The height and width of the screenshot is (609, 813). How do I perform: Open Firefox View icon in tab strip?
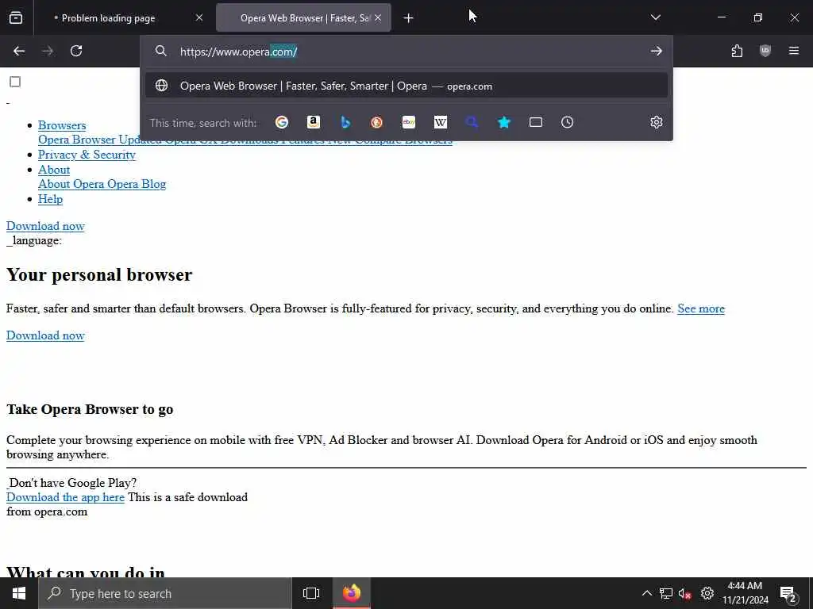tap(16, 17)
